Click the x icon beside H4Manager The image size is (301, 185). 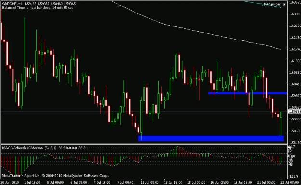(284, 5)
